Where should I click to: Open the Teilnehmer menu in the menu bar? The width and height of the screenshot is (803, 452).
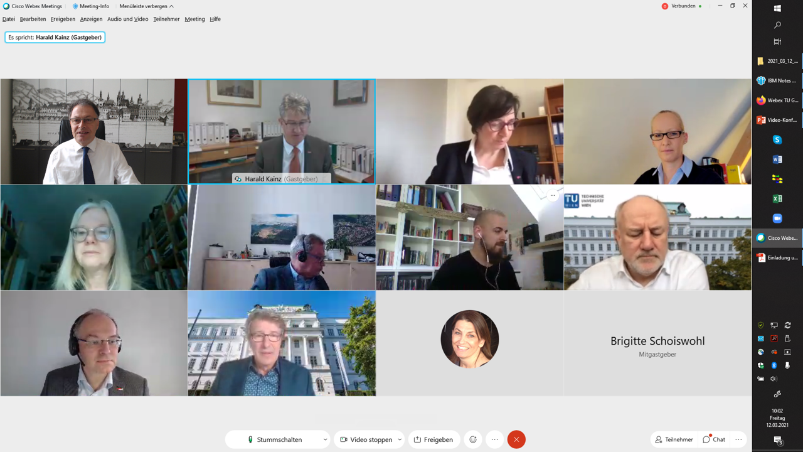(x=166, y=19)
